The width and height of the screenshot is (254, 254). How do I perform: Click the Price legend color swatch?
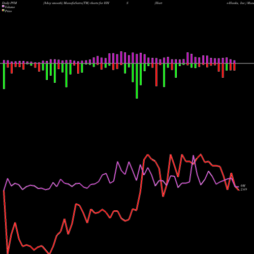3,11
